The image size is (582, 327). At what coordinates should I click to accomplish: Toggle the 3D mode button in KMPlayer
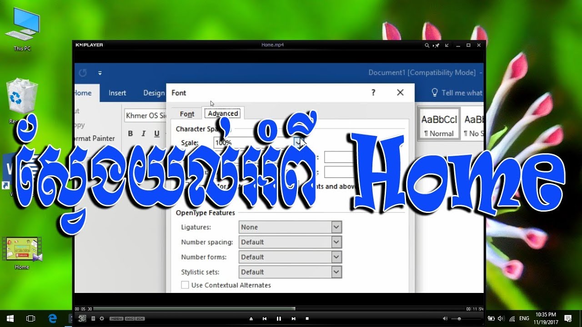pos(82,318)
